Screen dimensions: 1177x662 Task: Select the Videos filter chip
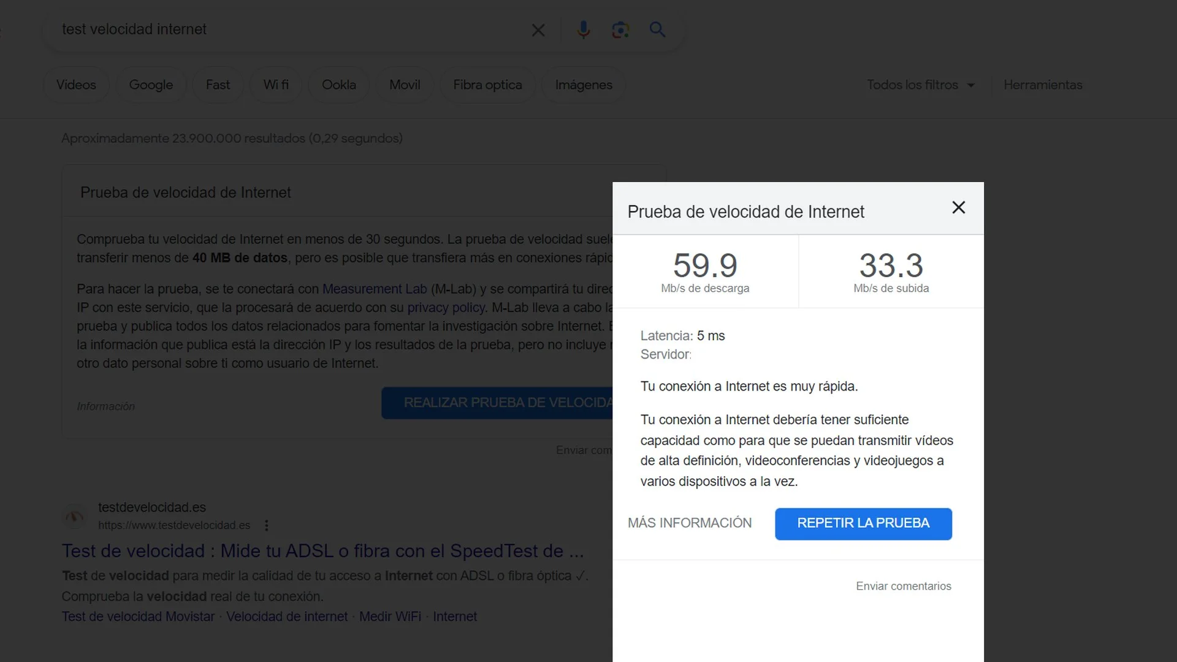tap(76, 85)
